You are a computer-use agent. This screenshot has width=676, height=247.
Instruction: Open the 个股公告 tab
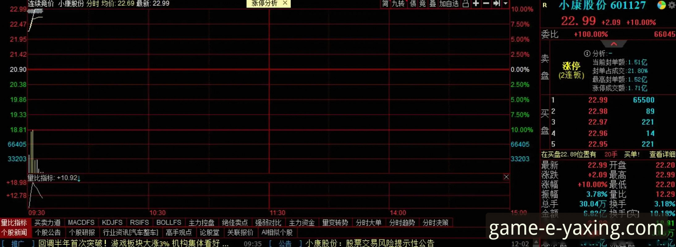click(x=48, y=232)
